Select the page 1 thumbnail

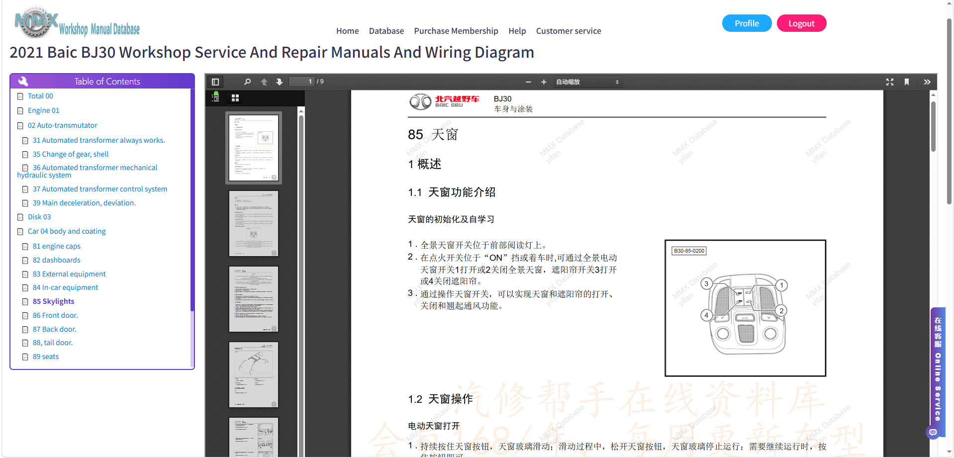tap(254, 148)
